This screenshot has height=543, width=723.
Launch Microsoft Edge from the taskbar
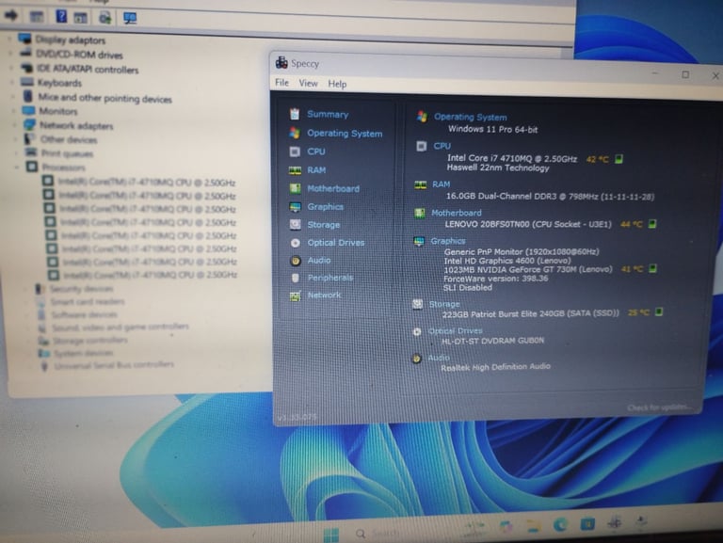click(x=560, y=524)
